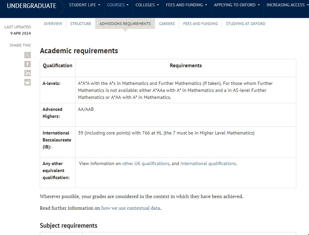
Task: Switch to the Overview tab
Action: click(53, 24)
